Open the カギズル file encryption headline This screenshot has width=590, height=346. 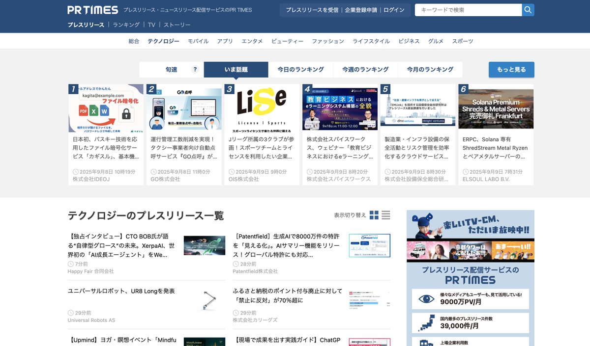pos(106,148)
